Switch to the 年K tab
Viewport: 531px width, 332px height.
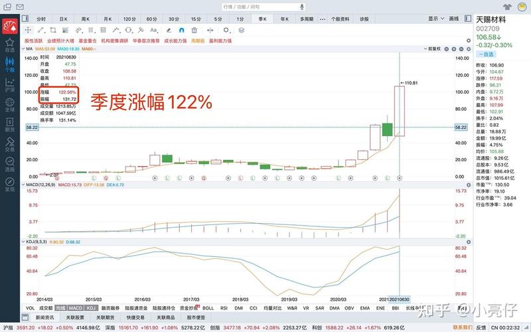pyautogui.click(x=285, y=19)
